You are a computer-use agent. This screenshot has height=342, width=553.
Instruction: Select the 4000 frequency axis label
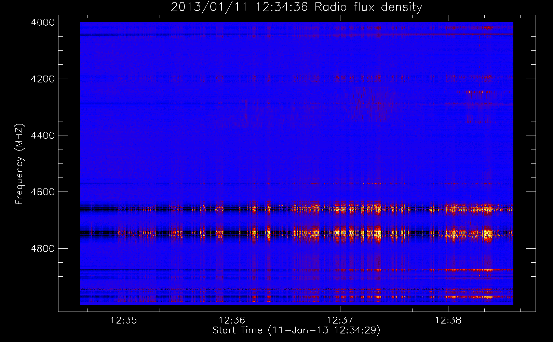point(43,22)
